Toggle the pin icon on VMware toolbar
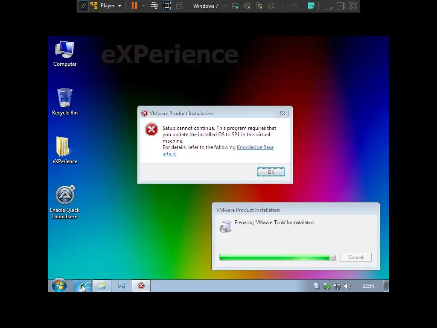The image size is (437, 328). pos(83,6)
